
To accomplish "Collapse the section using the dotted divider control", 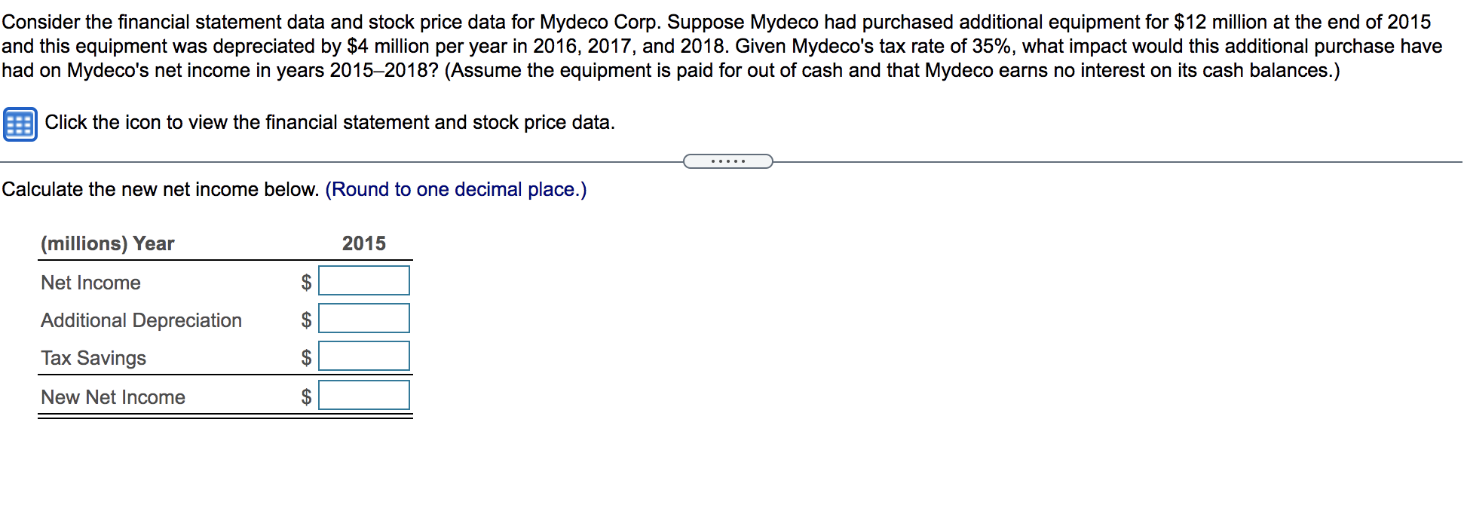I will tap(728, 161).
